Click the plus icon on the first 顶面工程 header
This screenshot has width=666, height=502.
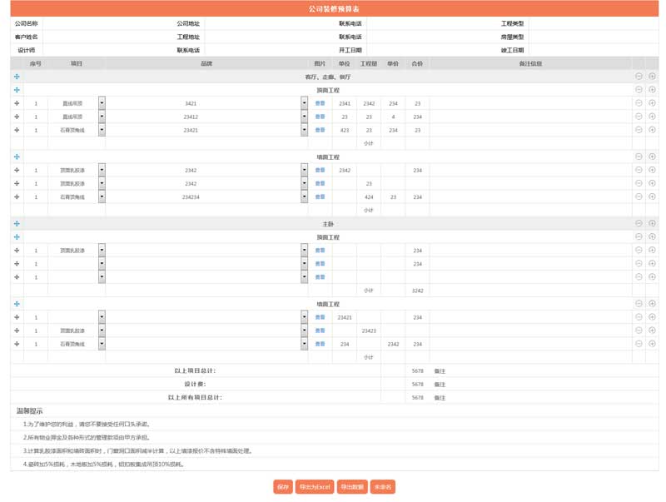pos(652,90)
